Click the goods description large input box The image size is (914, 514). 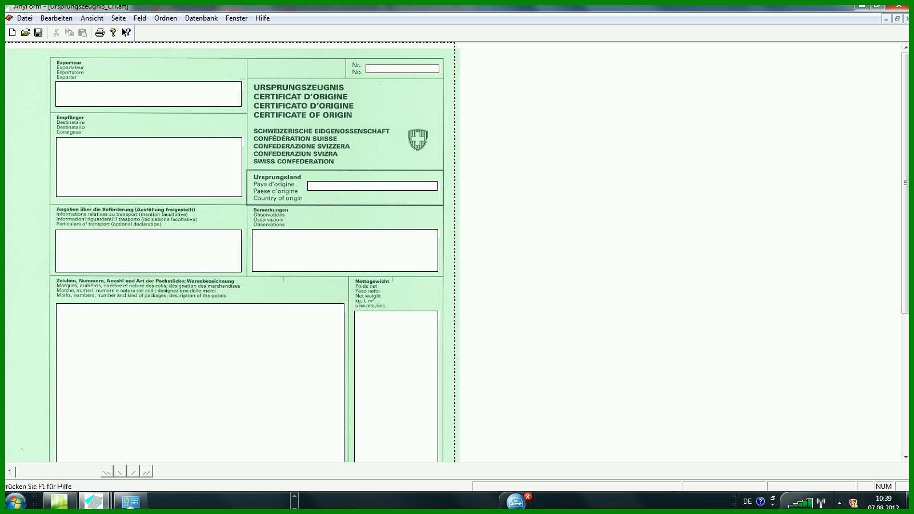[x=200, y=383]
